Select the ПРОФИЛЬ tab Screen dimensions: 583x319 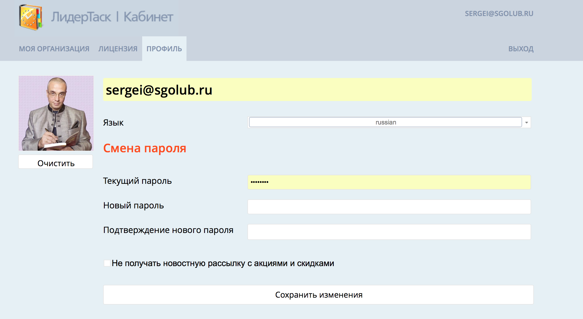point(164,49)
